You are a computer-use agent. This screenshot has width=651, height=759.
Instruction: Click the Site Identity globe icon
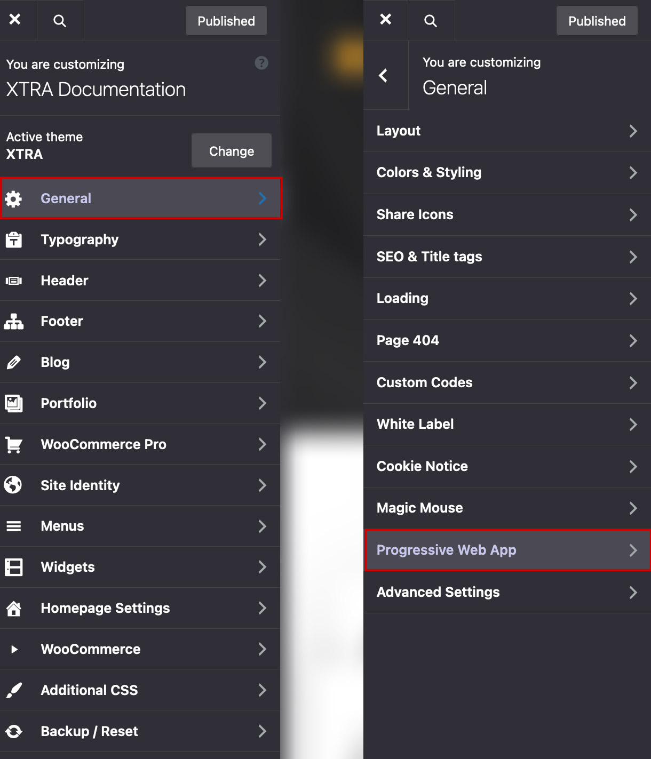(x=13, y=485)
